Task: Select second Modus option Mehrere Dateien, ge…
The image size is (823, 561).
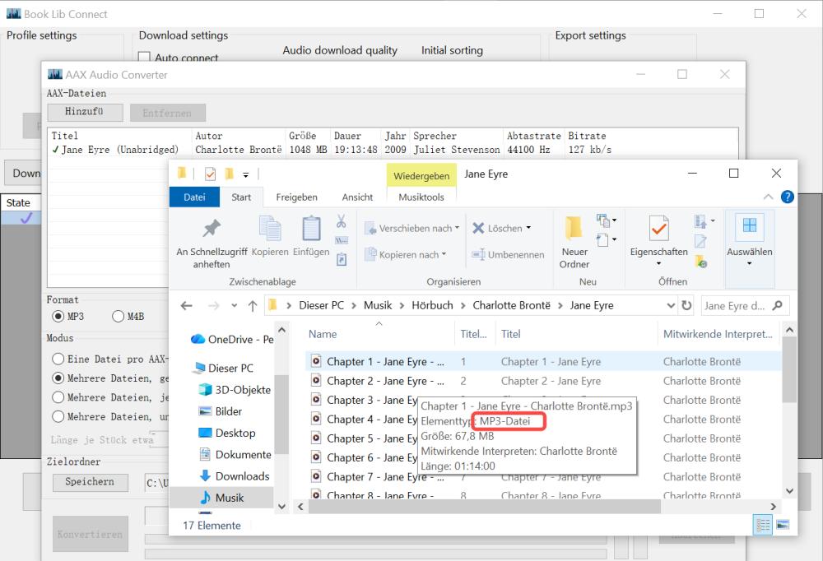Action: coord(58,378)
